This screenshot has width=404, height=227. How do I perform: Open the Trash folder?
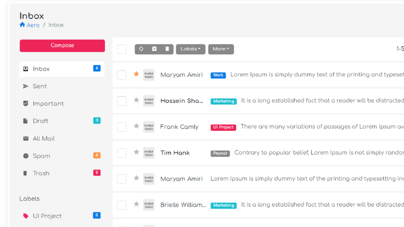tap(62, 173)
